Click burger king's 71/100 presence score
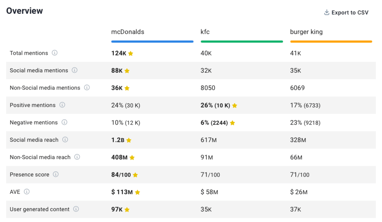The width and height of the screenshot is (382, 222). (299, 175)
